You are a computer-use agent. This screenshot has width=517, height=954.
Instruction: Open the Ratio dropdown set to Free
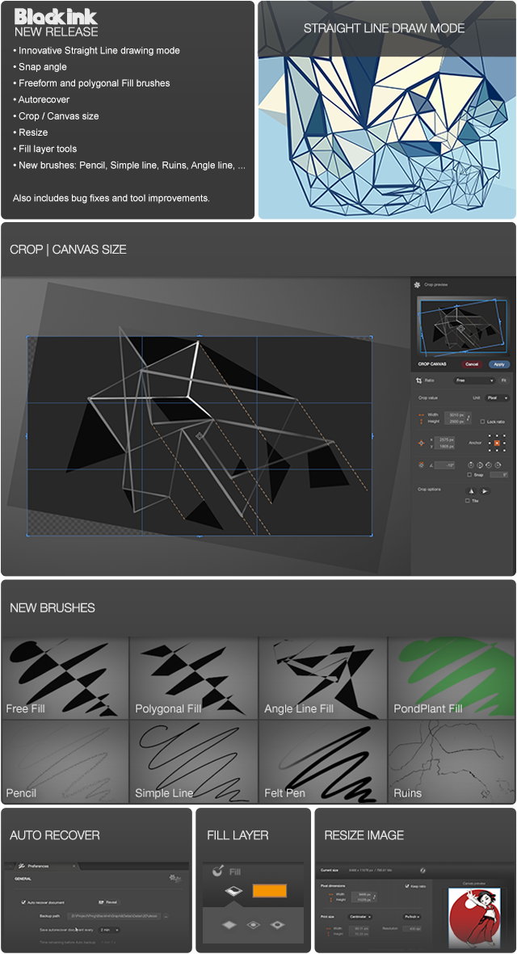click(x=474, y=380)
